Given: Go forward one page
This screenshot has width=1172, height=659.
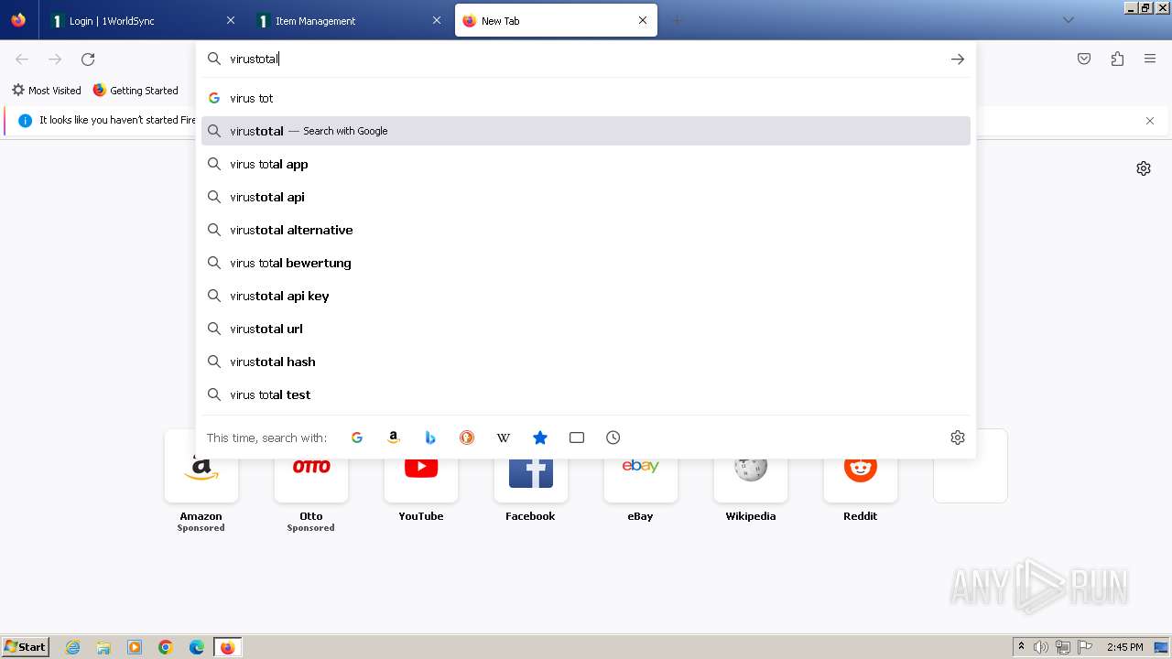Looking at the screenshot, I should click(x=55, y=59).
